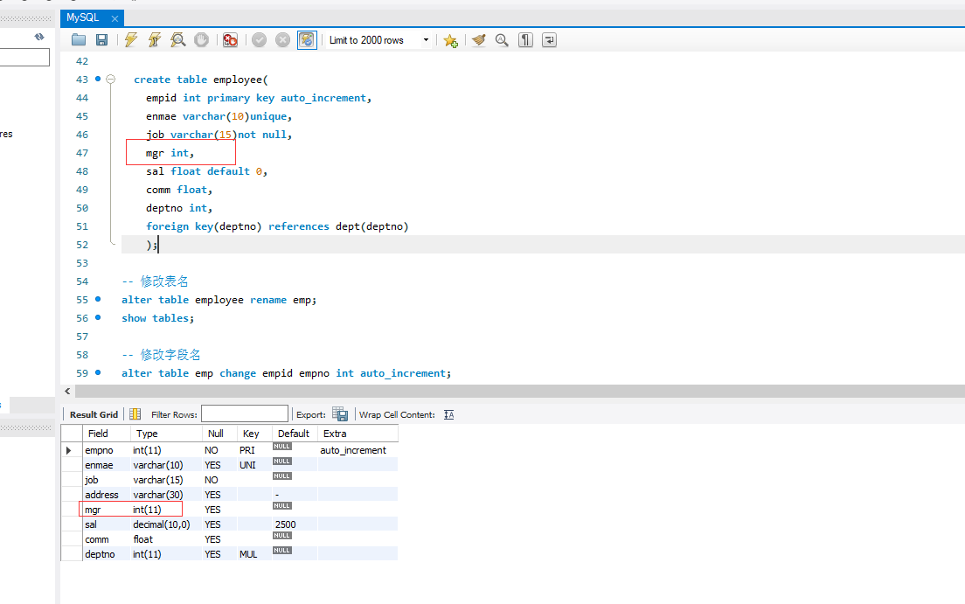Viewport: 965px width, 604px height.
Task: Click the editor horizontal scrollbar track
Action: [520, 391]
